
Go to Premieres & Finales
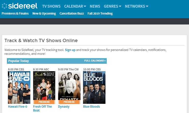15,14
